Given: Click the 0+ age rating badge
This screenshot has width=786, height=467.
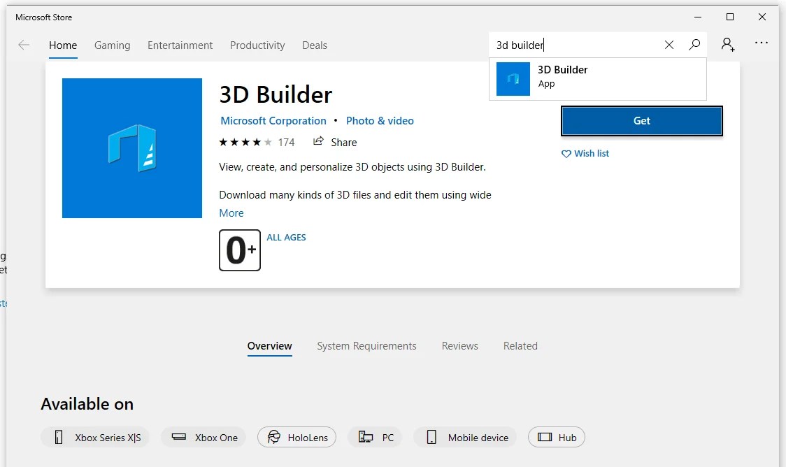Looking at the screenshot, I should (240, 250).
